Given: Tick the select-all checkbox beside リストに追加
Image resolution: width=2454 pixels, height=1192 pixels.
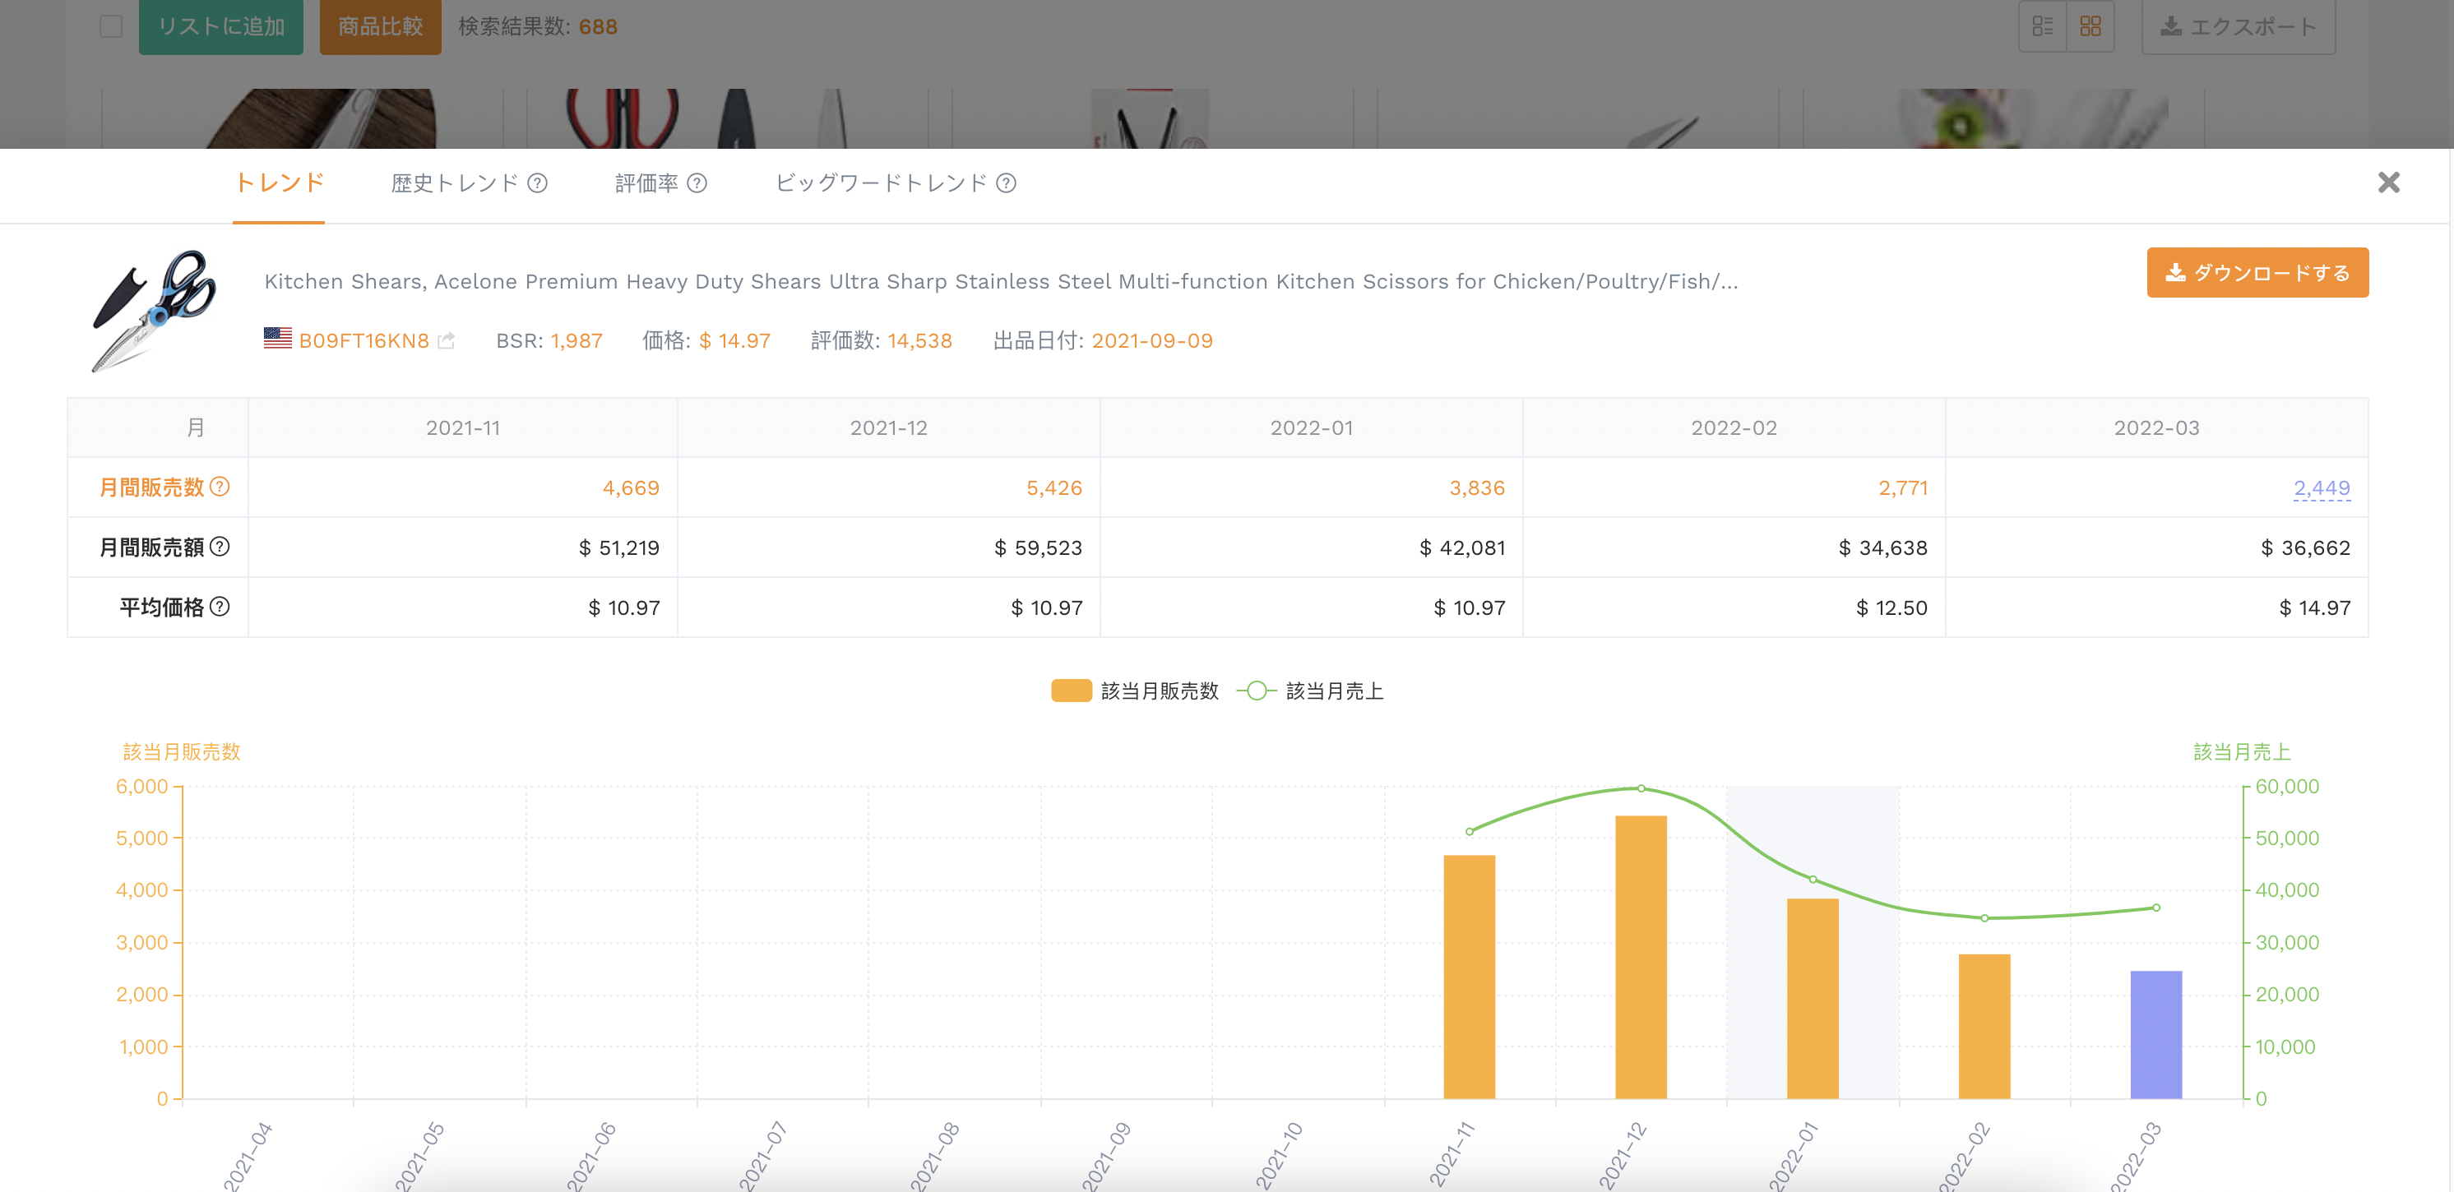Looking at the screenshot, I should click(110, 26).
